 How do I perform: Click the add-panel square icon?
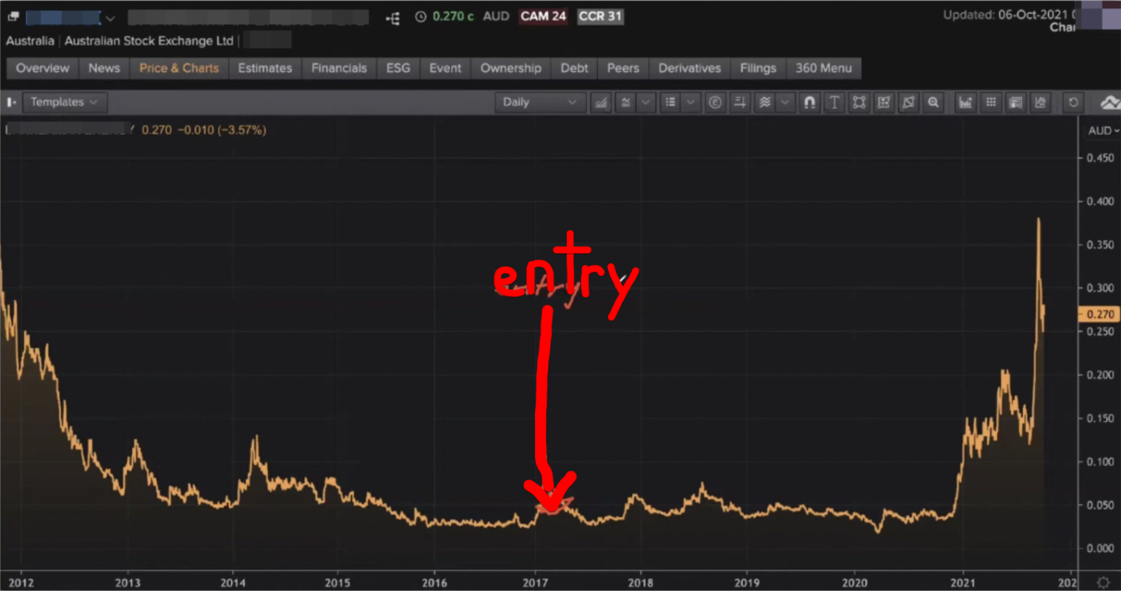(x=884, y=102)
